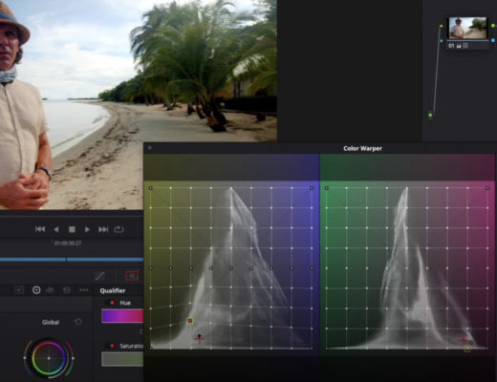Screen dimensions: 497x382
Task: Click the blue key output on node 01
Action: tap(493, 40)
